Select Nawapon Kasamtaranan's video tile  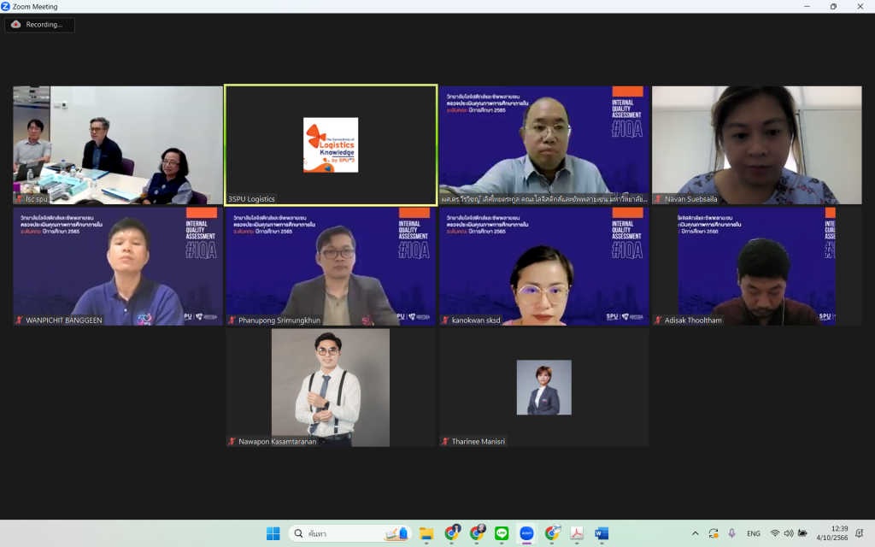pos(331,387)
